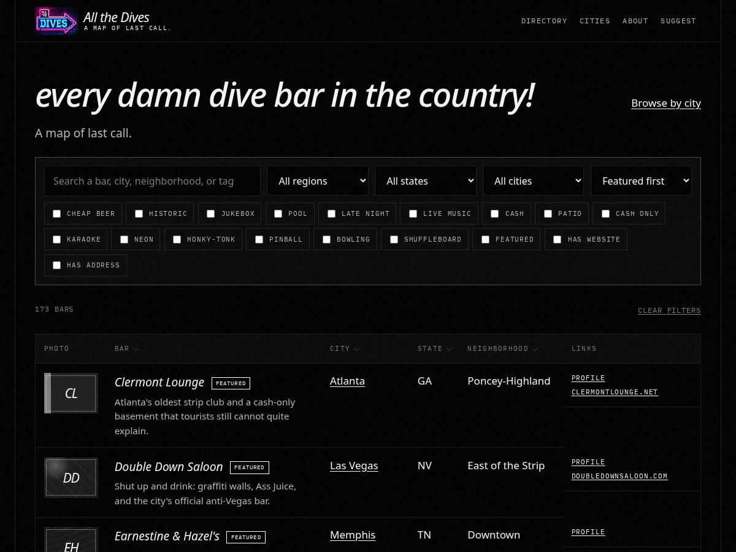Image resolution: width=736 pixels, height=552 pixels.
Task: Go to the Directory nav item
Action: [x=544, y=21]
